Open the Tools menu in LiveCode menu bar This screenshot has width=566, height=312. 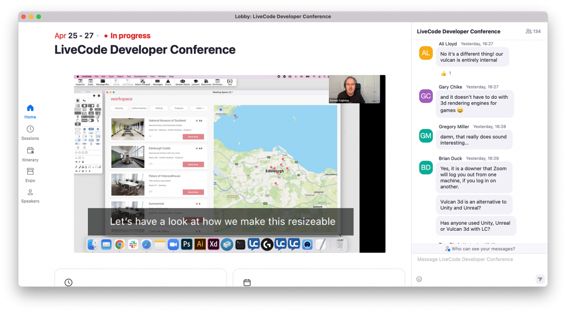111,76
